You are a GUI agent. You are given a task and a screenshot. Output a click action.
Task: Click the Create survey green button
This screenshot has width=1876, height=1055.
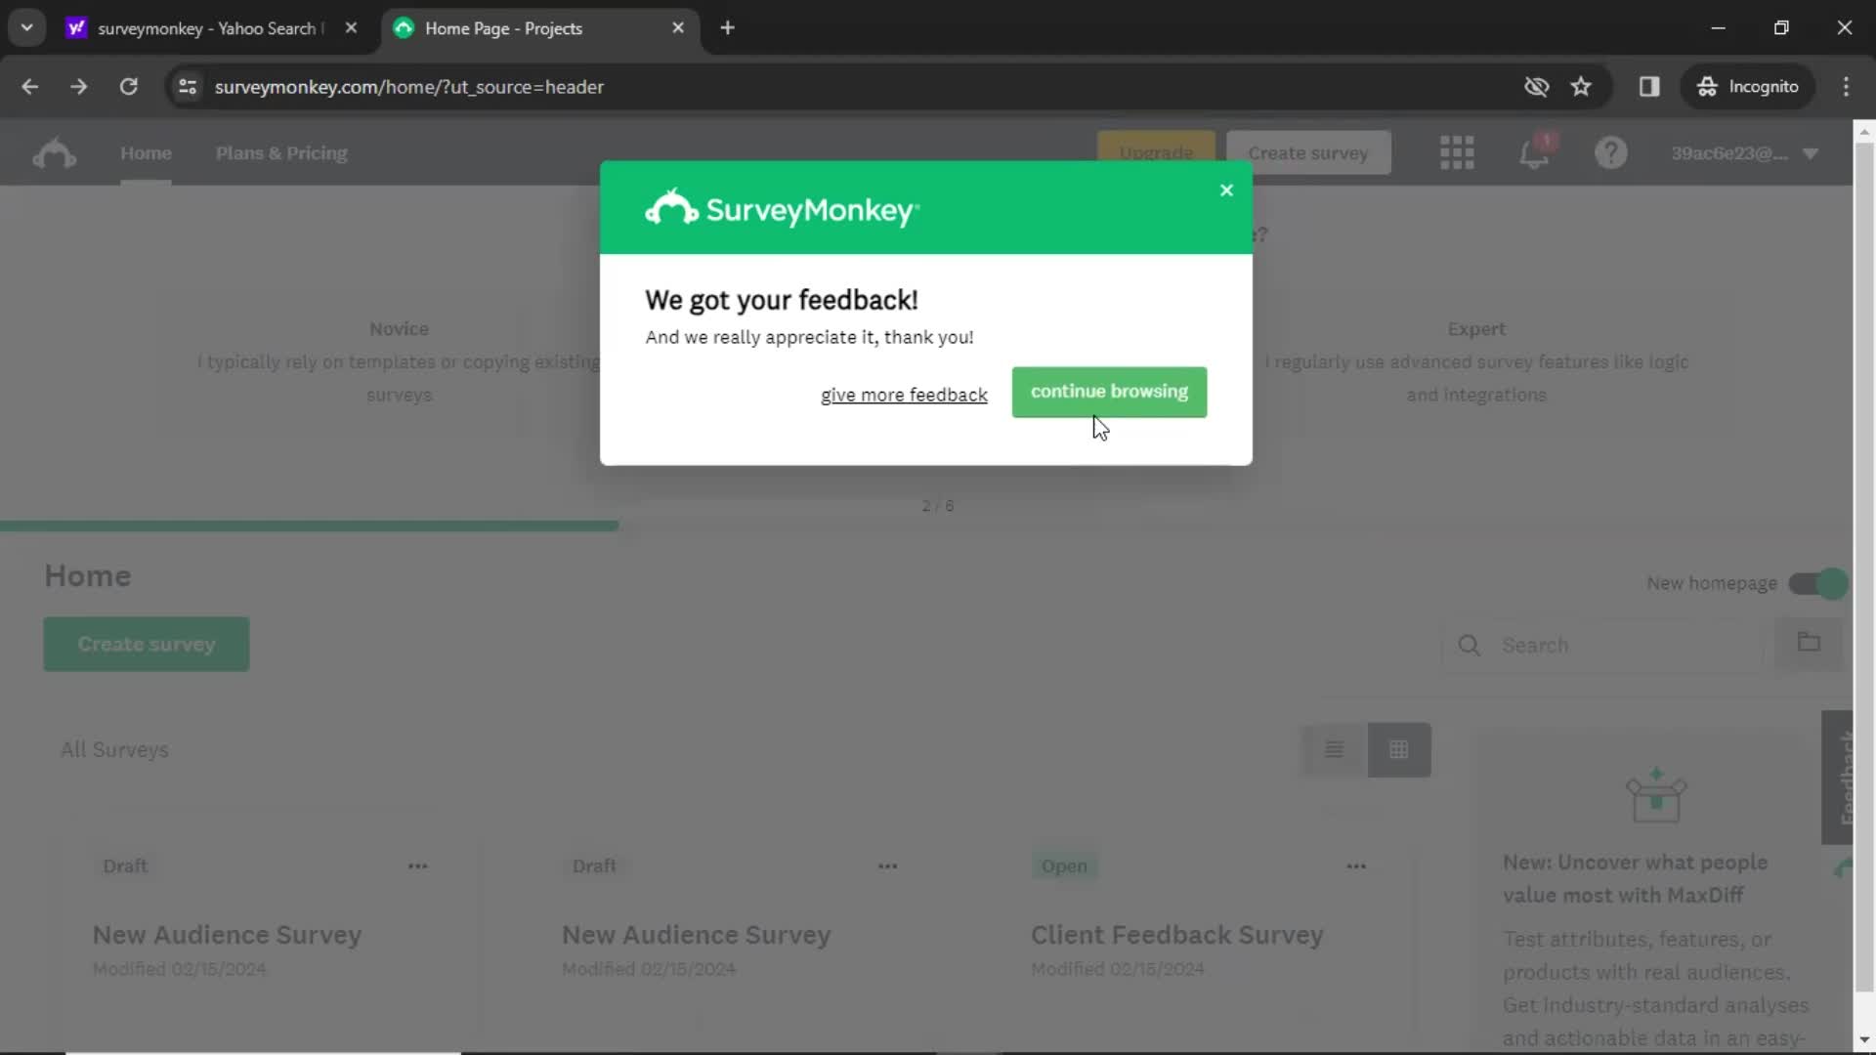pos(146,644)
